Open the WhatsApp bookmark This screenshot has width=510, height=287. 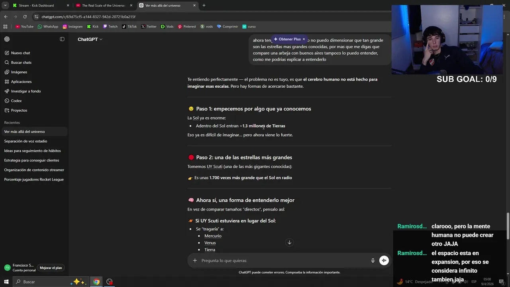(x=48, y=27)
